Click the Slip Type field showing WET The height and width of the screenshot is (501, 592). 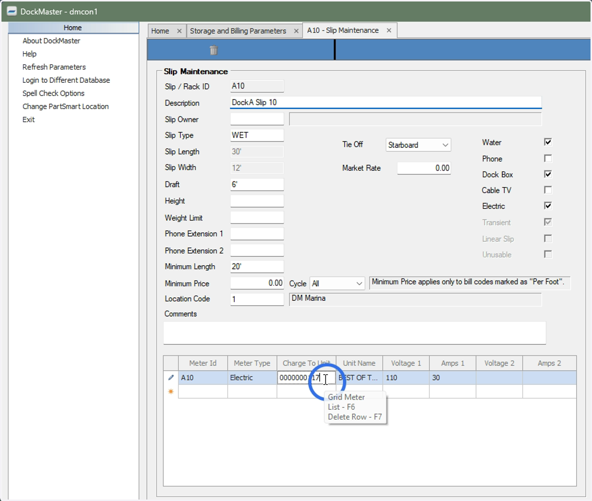(257, 135)
